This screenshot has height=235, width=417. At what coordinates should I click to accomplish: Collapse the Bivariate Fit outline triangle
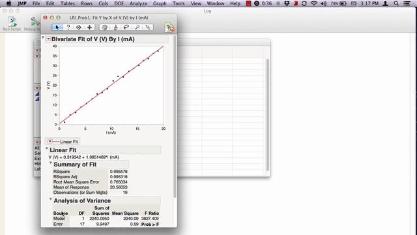coord(43,38)
